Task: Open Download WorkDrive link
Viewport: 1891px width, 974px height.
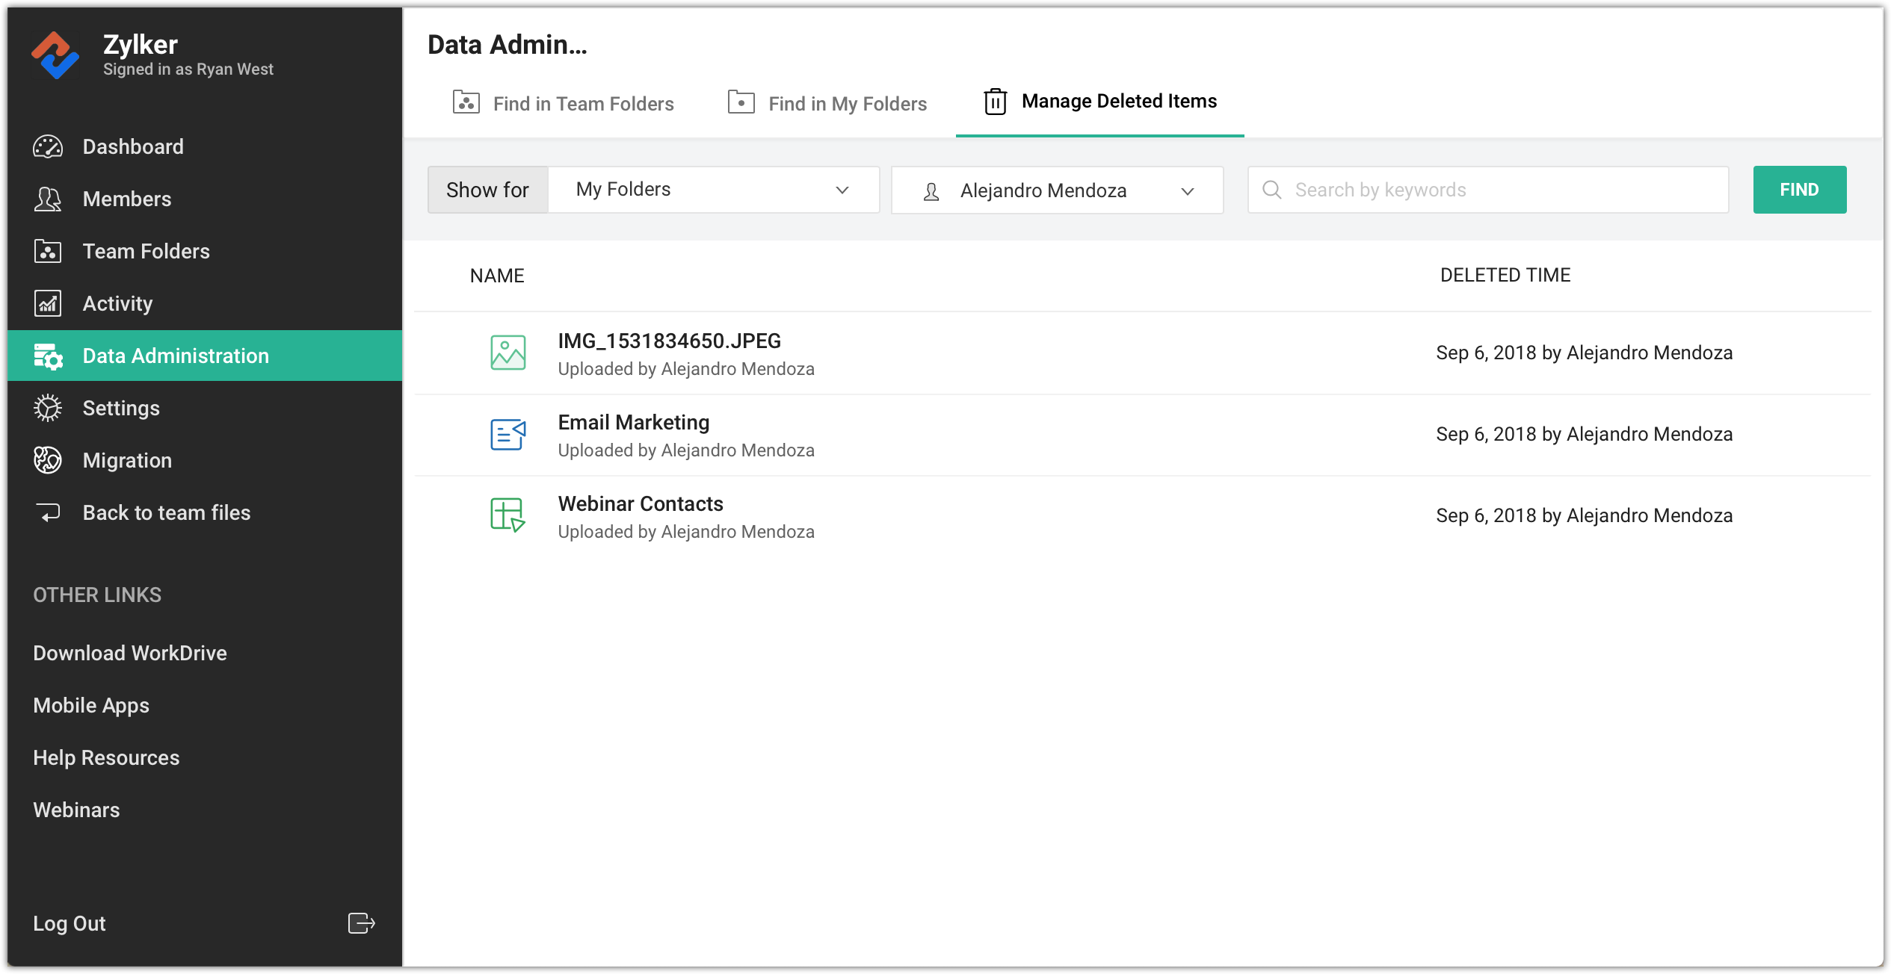Action: click(130, 653)
